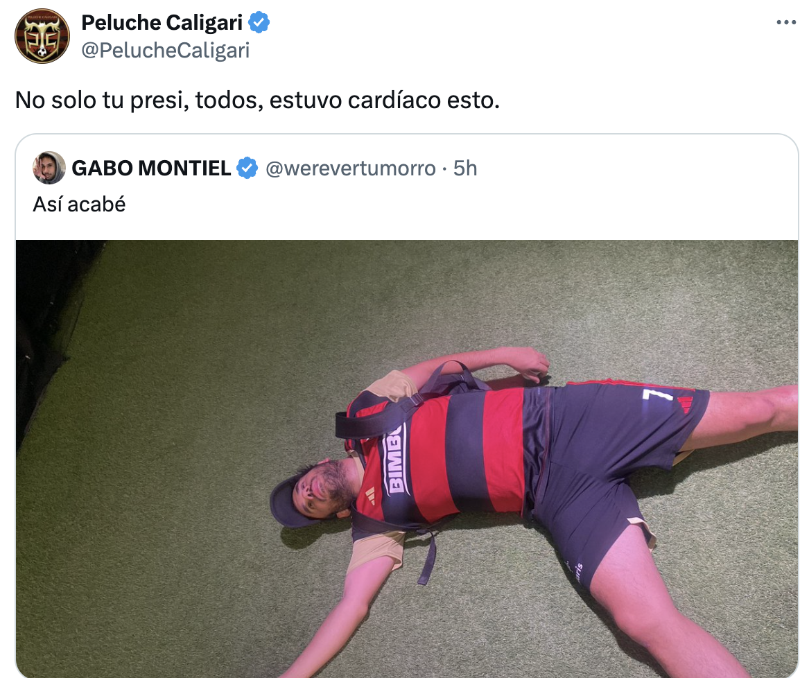Open the GABO MONTIEL display name
Screen dimensions: 809x678
coord(151,168)
